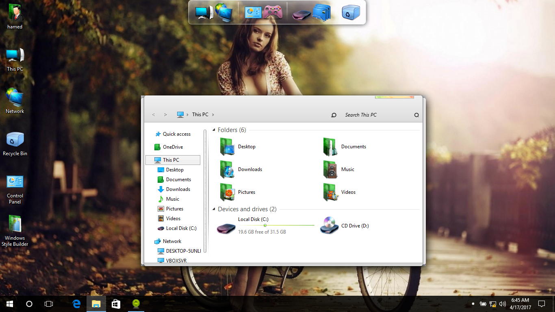Screen dimensions: 555x312
Task: Open the Store app on the taskbar
Action: (116, 303)
